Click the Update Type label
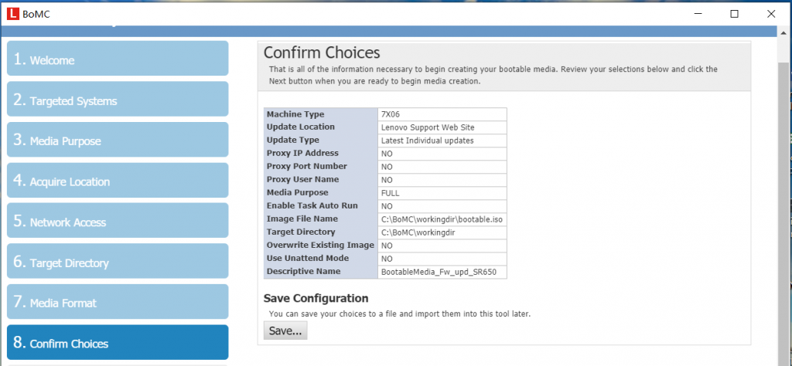This screenshot has width=792, height=366. 293,140
